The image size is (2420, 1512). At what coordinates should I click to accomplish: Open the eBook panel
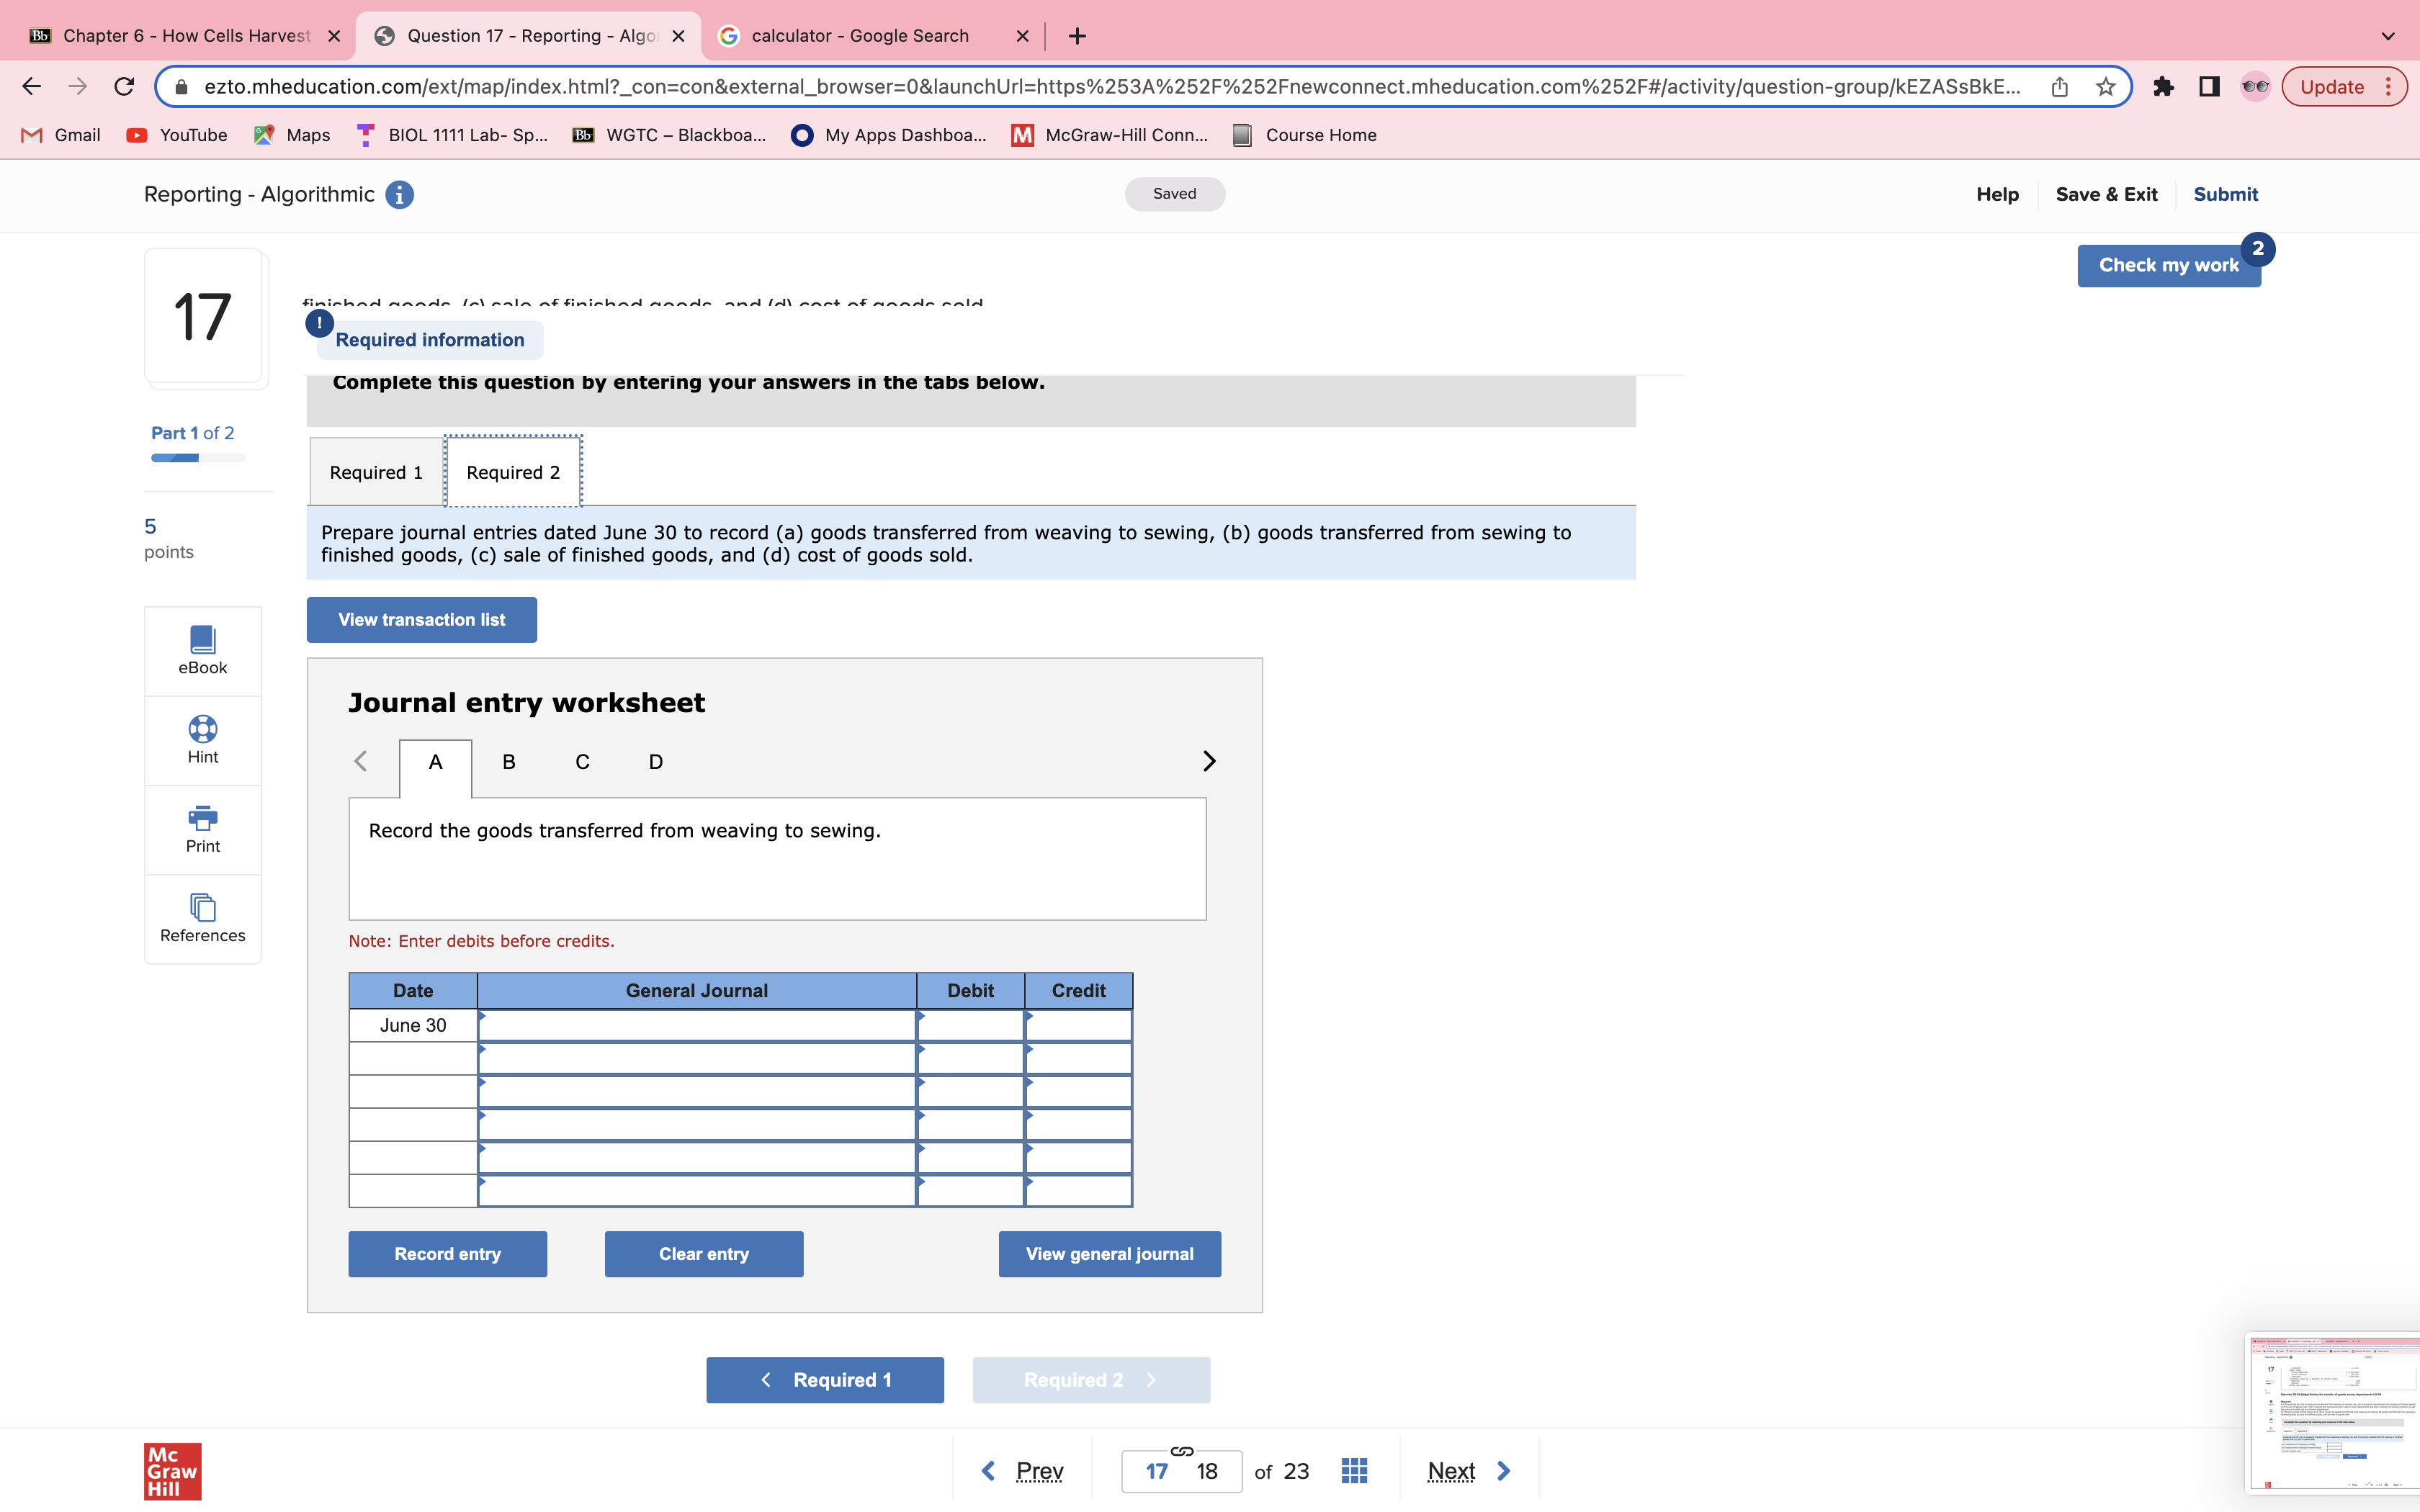click(202, 650)
